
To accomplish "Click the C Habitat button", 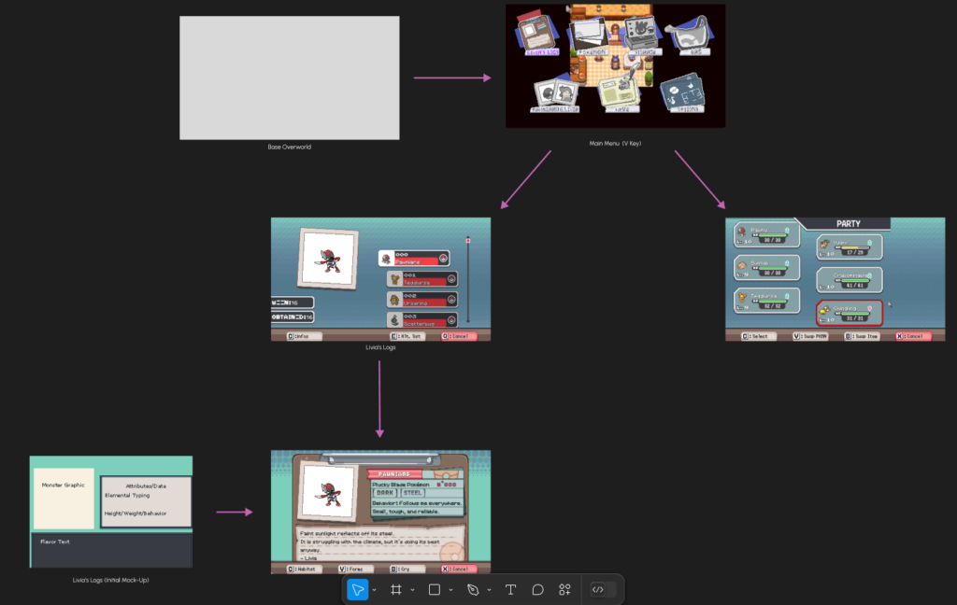I will point(304,569).
